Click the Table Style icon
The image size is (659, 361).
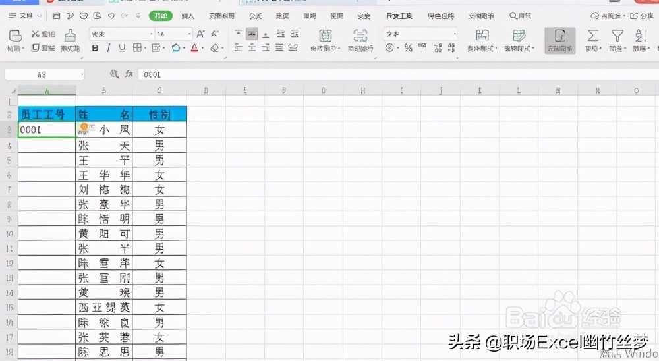[519, 36]
